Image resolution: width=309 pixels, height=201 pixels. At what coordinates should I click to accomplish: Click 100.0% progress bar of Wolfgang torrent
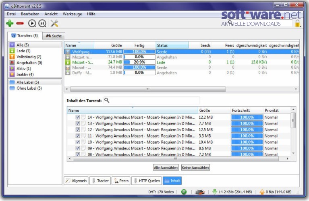139,52
